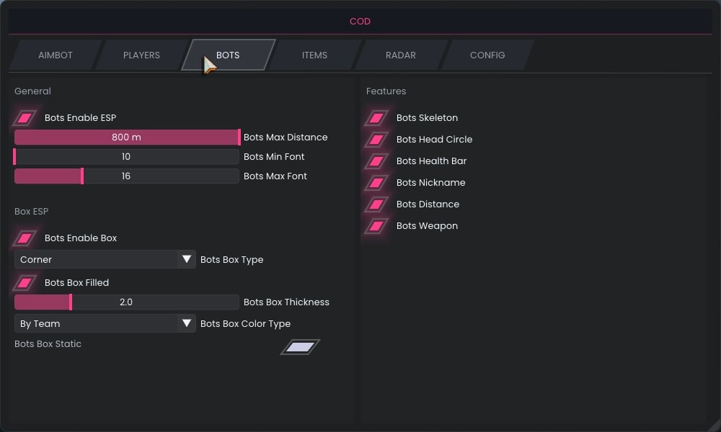Enable the Bots Enable ESP toggle

click(25, 117)
